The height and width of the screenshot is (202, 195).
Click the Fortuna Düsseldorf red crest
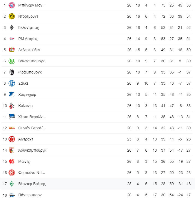[12, 173]
